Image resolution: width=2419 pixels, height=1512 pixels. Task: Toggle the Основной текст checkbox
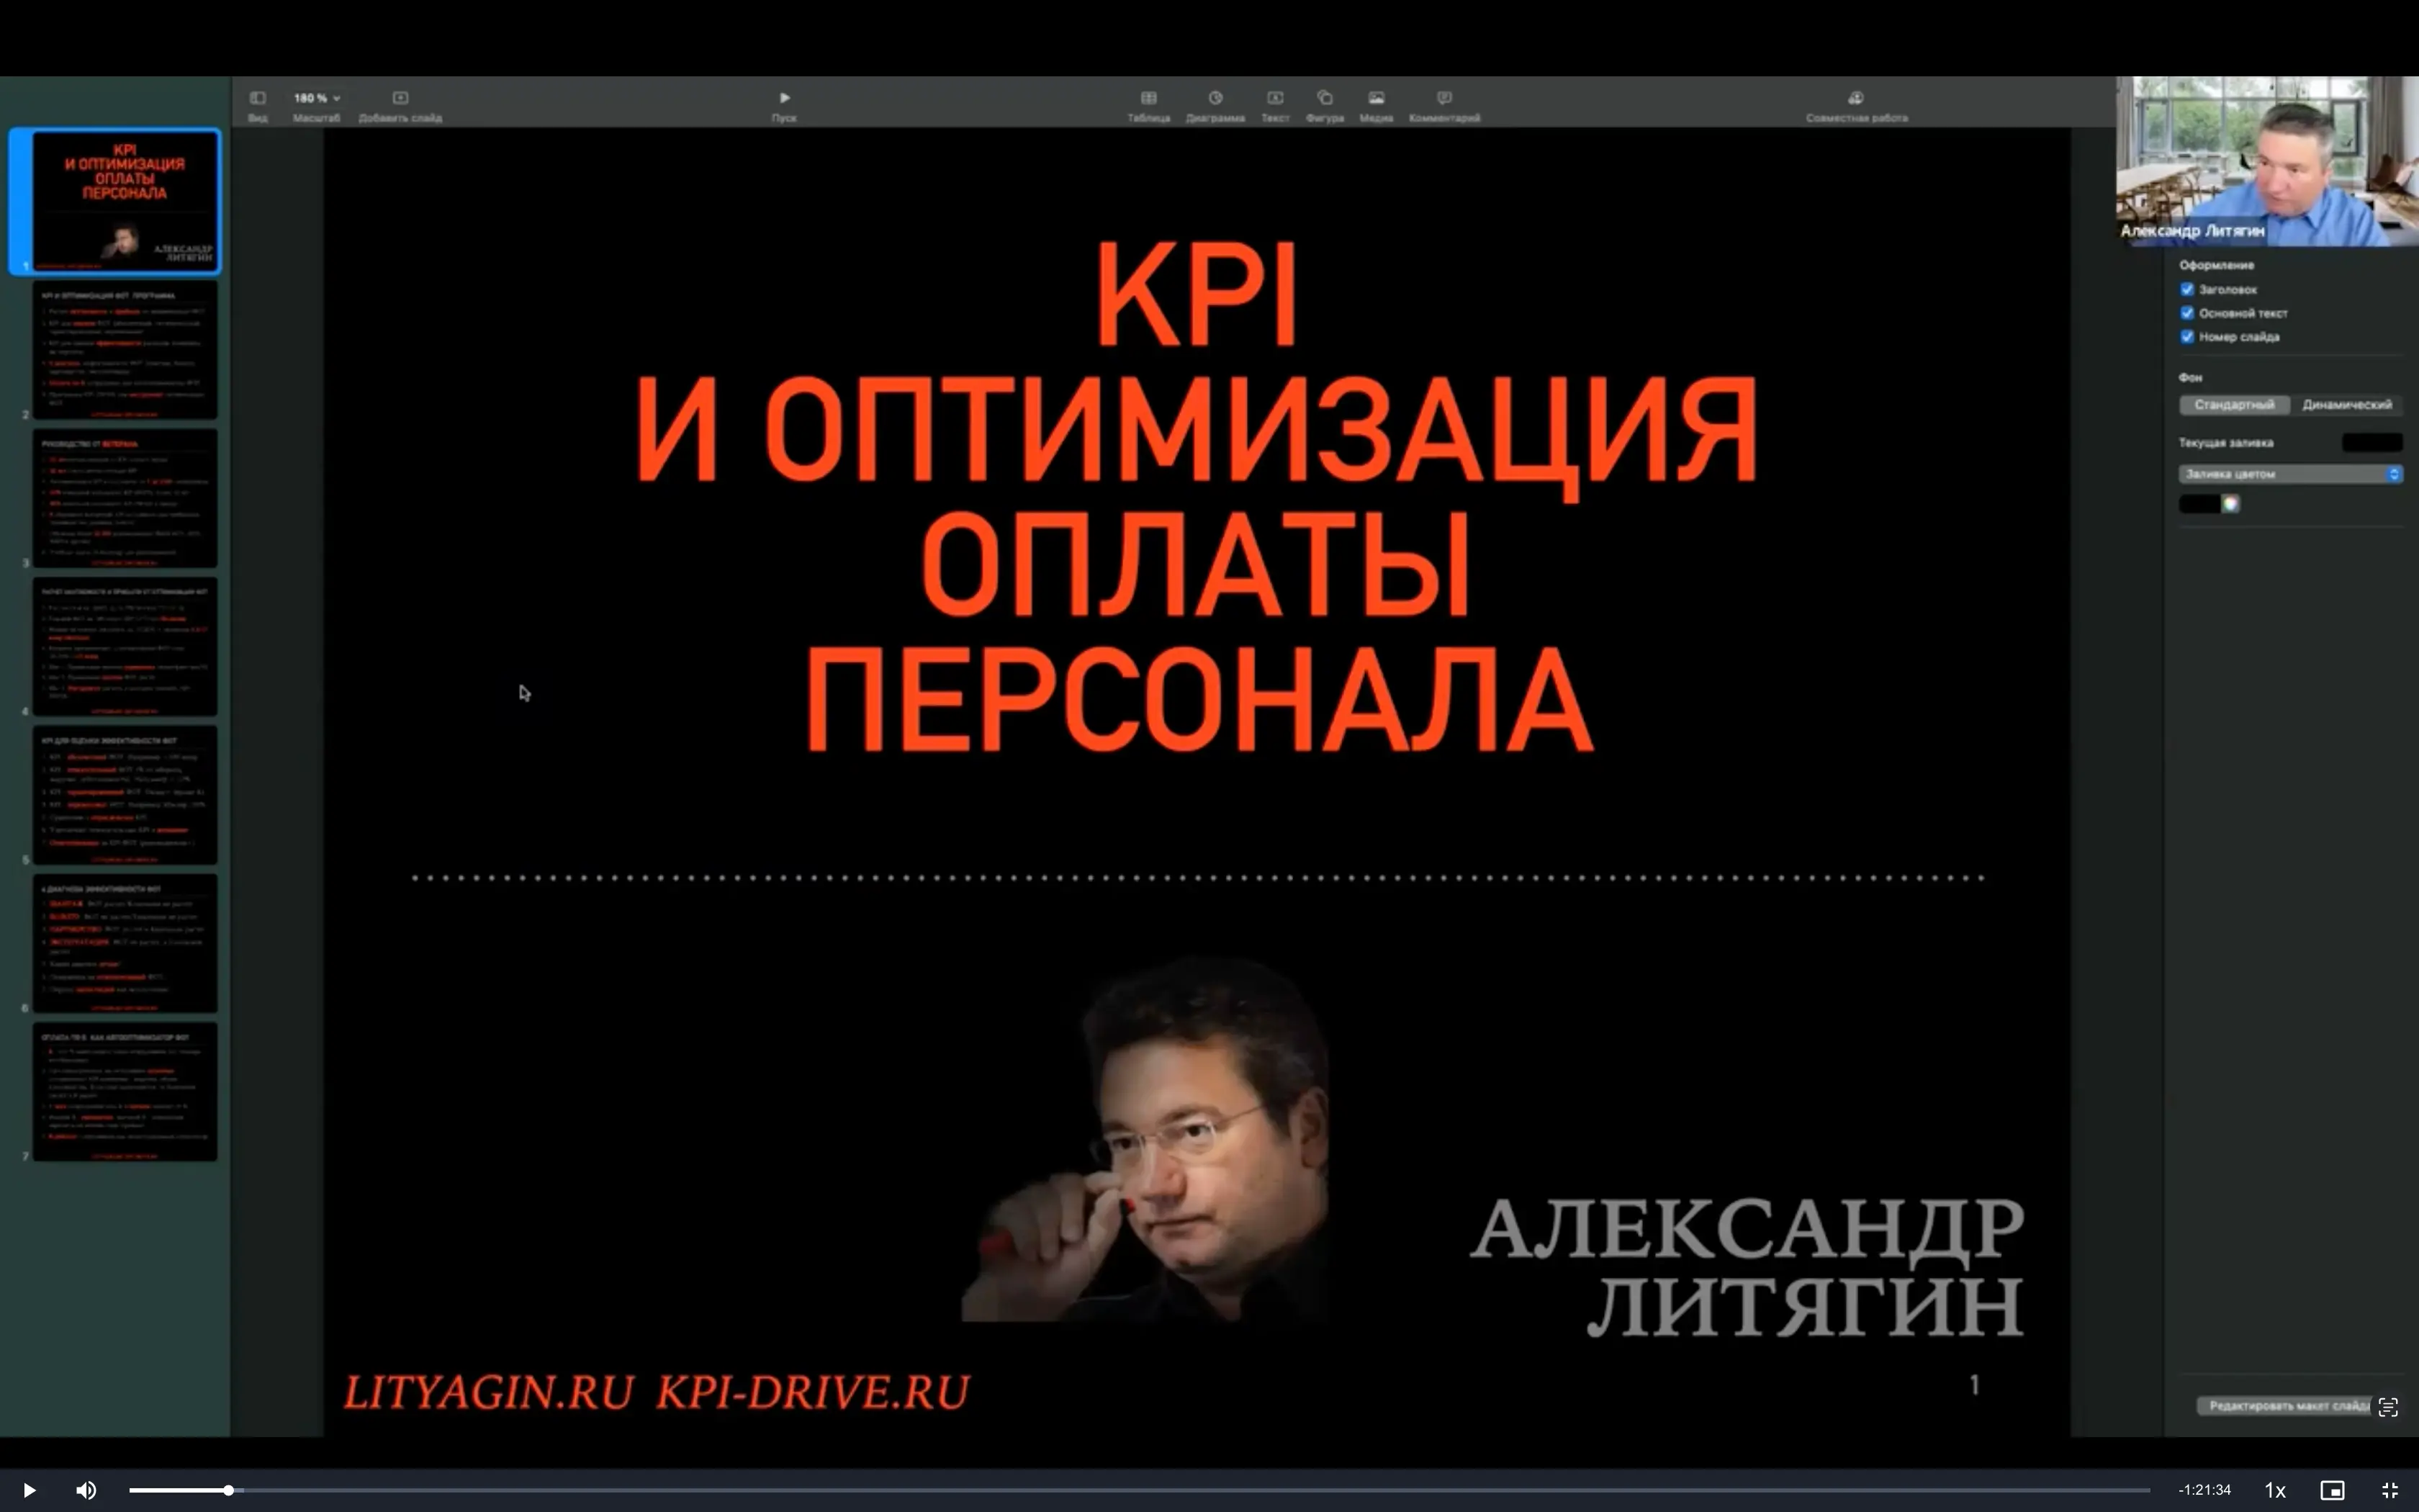2186,313
